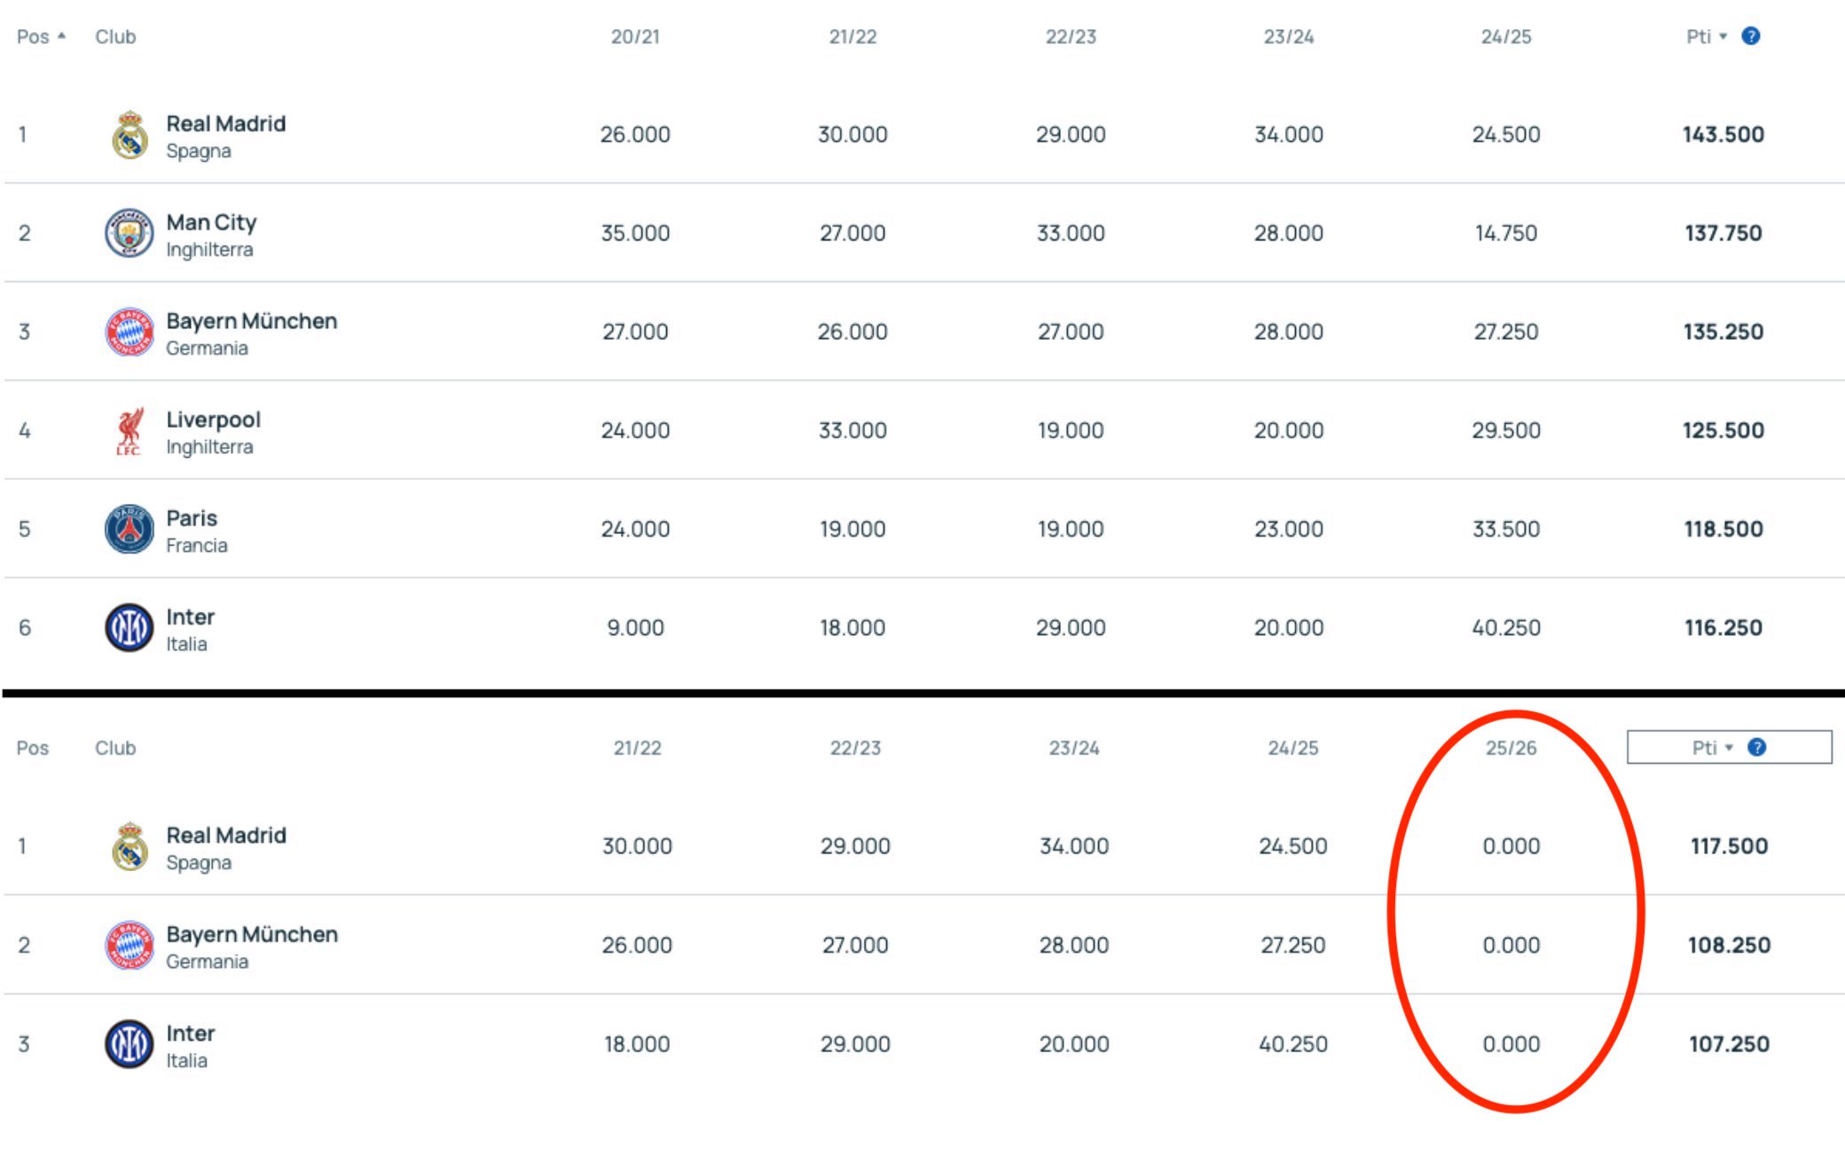Click the Real Madrid crest in the top table
The image size is (1845, 1155).
click(130, 134)
